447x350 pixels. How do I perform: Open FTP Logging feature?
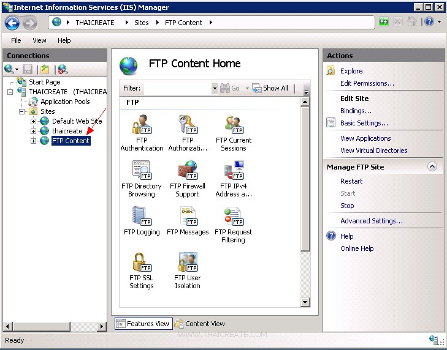point(142,221)
